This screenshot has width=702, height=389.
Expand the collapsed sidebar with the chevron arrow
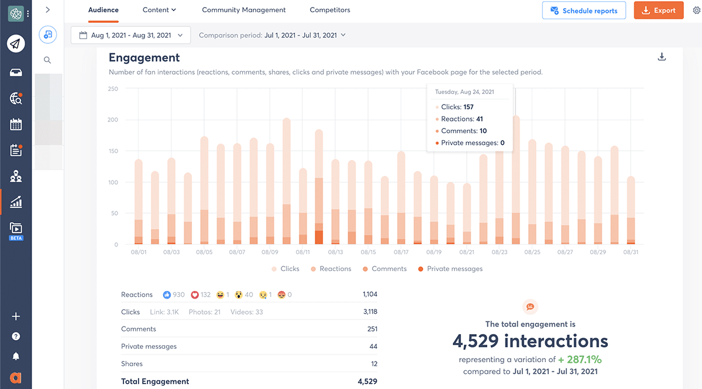[x=47, y=10]
